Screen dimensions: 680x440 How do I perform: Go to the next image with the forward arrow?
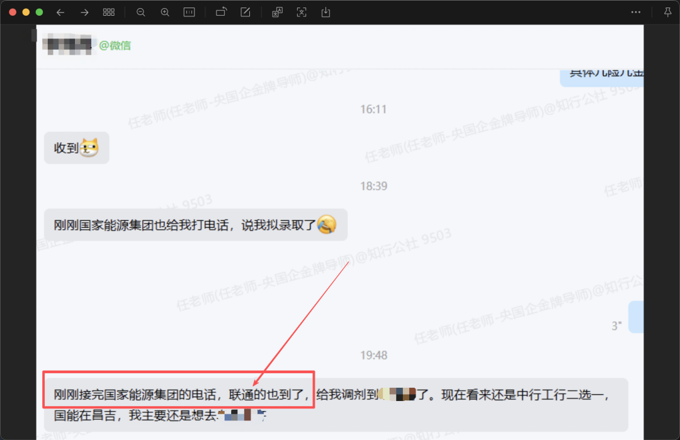[84, 13]
